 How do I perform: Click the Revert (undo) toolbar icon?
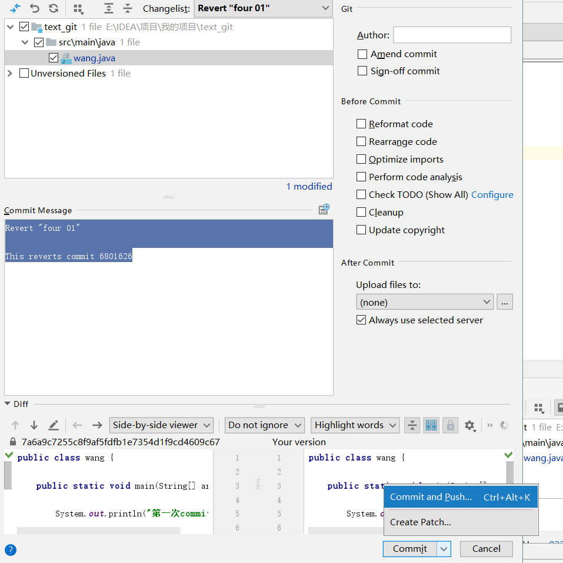pyautogui.click(x=35, y=8)
